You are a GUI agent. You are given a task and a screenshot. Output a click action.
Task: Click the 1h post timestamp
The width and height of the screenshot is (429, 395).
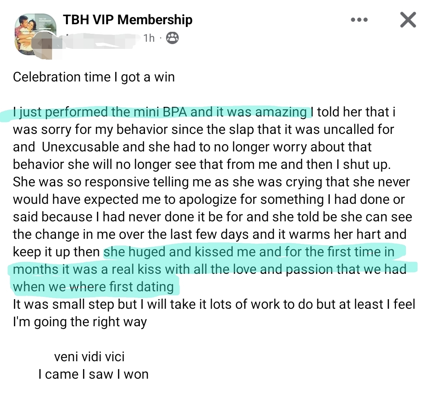149,38
